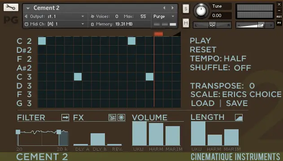Open the Purge dropdown menu
The image size is (283, 161).
click(x=173, y=17)
